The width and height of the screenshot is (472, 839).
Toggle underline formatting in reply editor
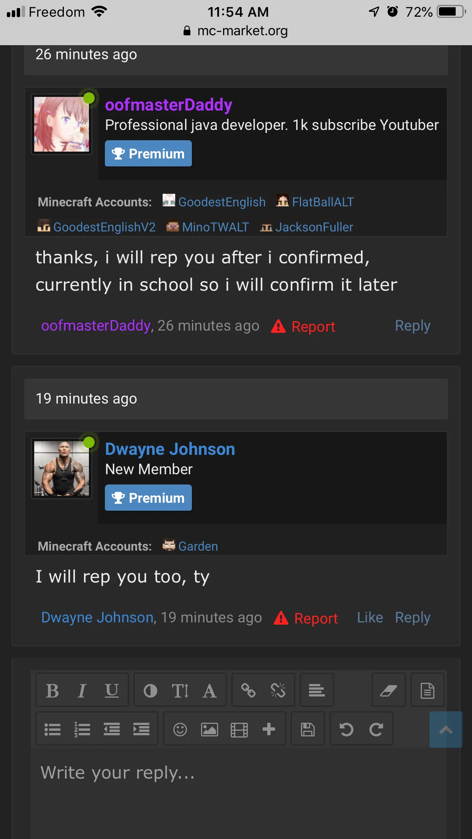111,690
